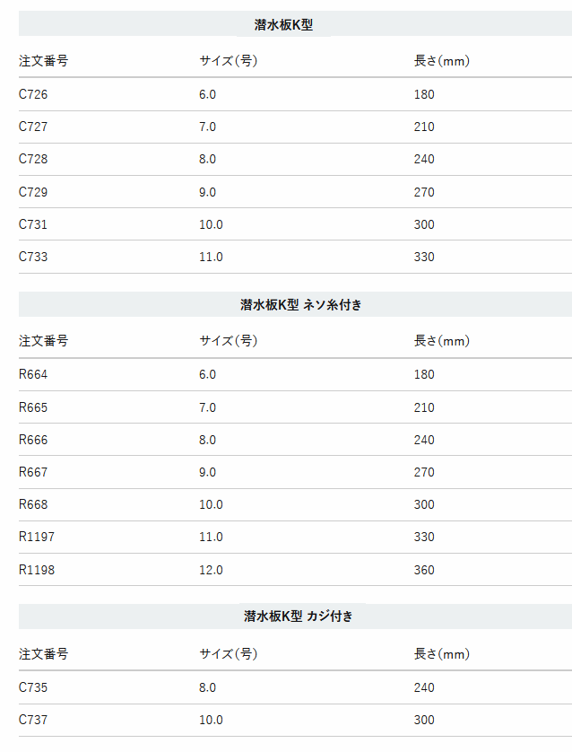Click the 360 length value for R1198

pyautogui.click(x=424, y=570)
